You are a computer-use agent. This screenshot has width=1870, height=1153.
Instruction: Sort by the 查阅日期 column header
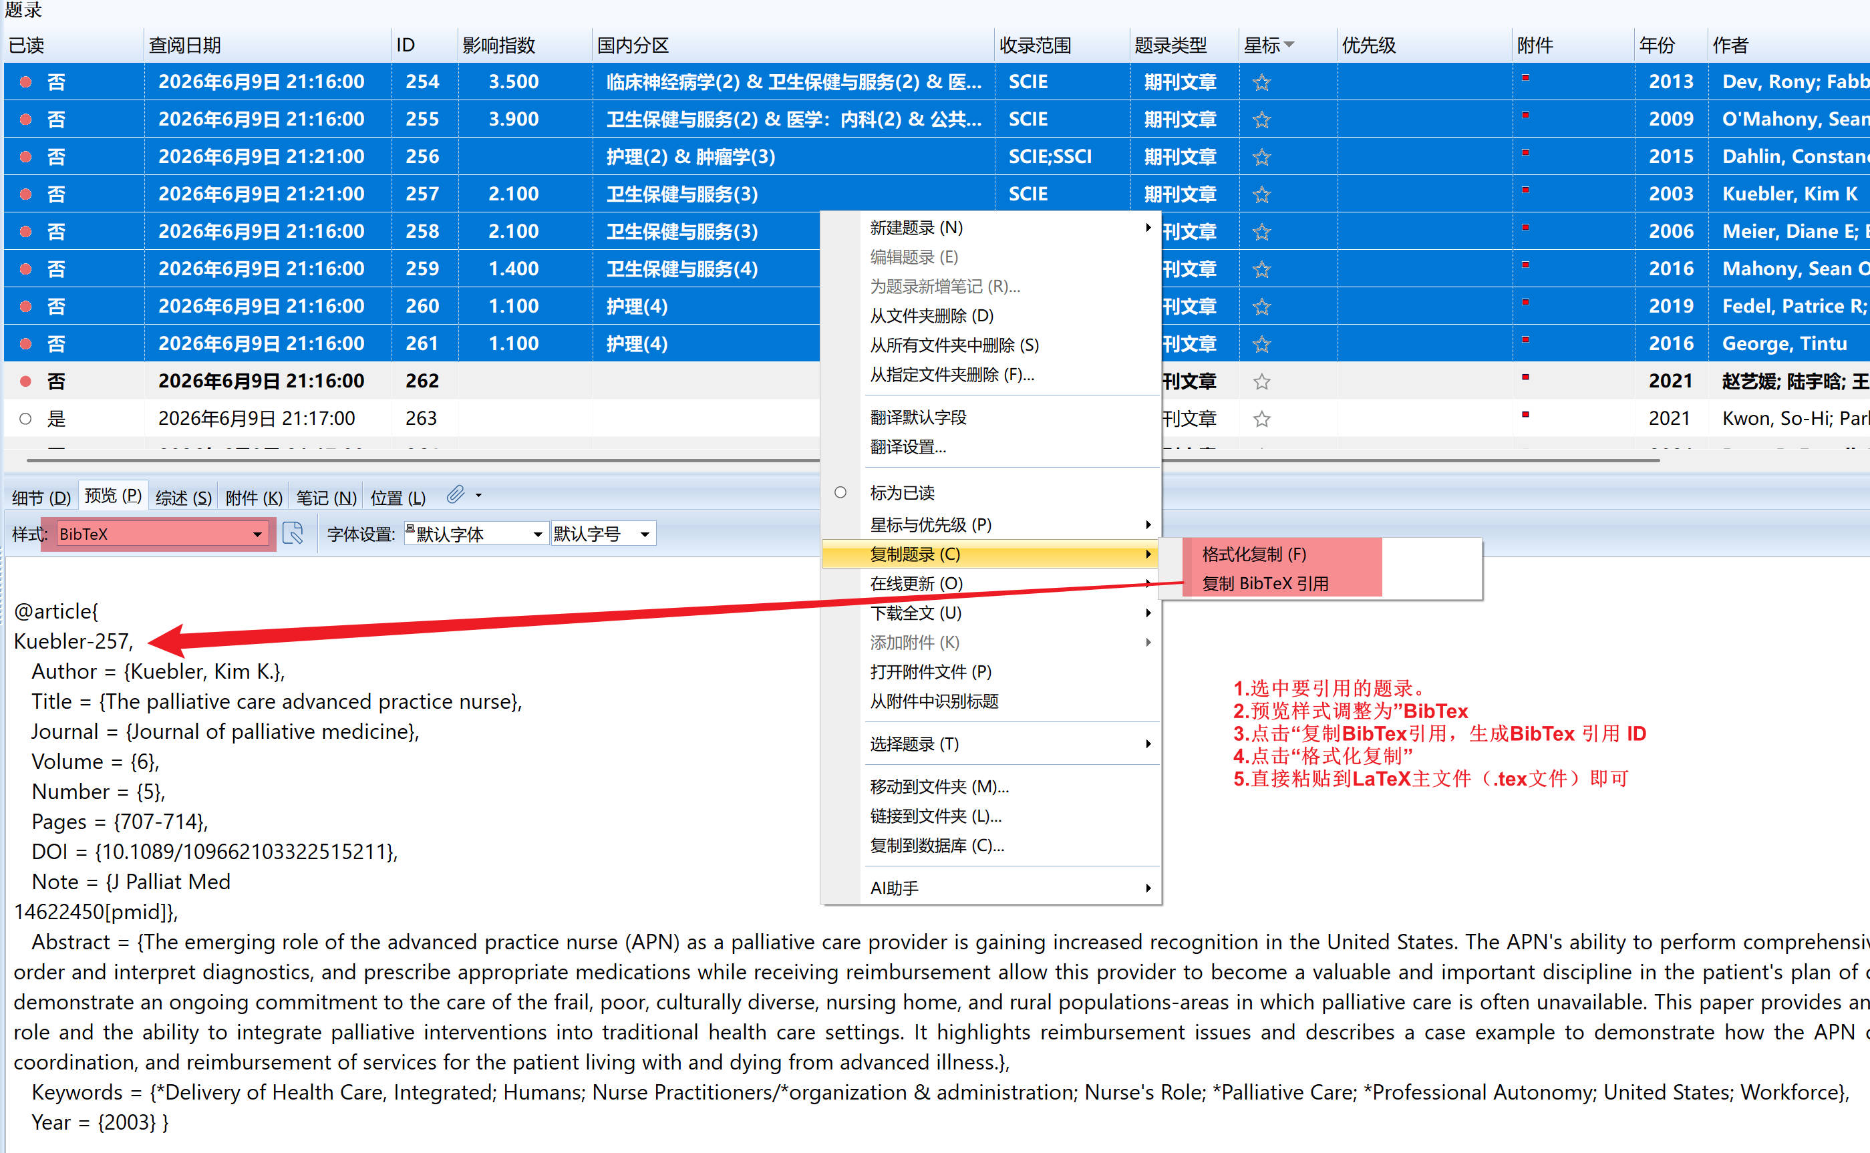point(267,45)
